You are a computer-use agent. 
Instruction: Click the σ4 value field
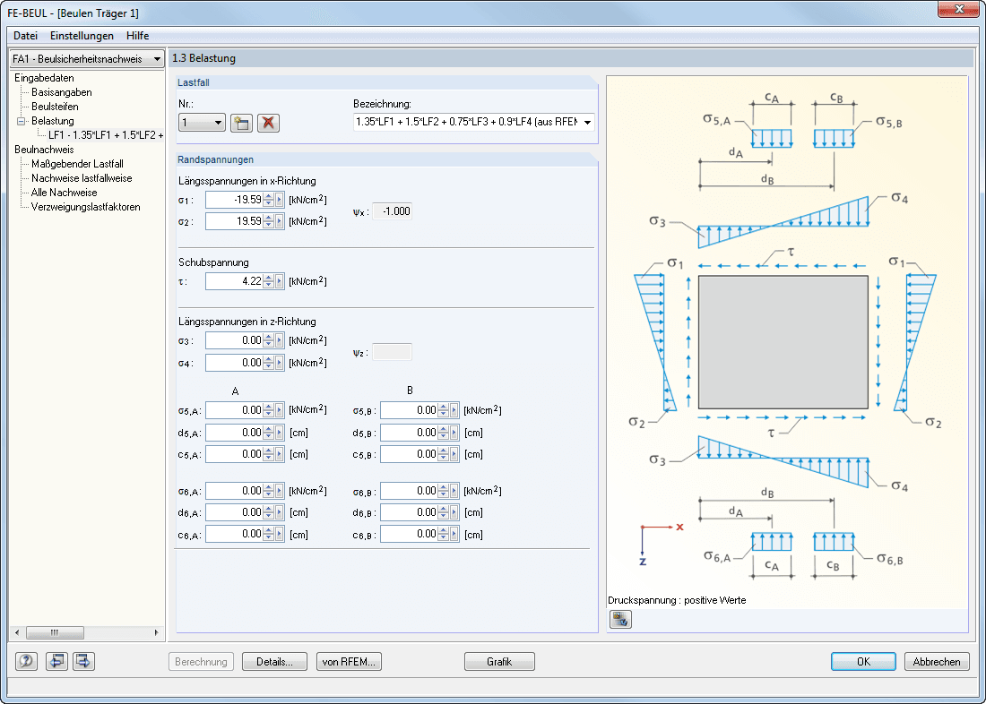pyautogui.click(x=234, y=363)
